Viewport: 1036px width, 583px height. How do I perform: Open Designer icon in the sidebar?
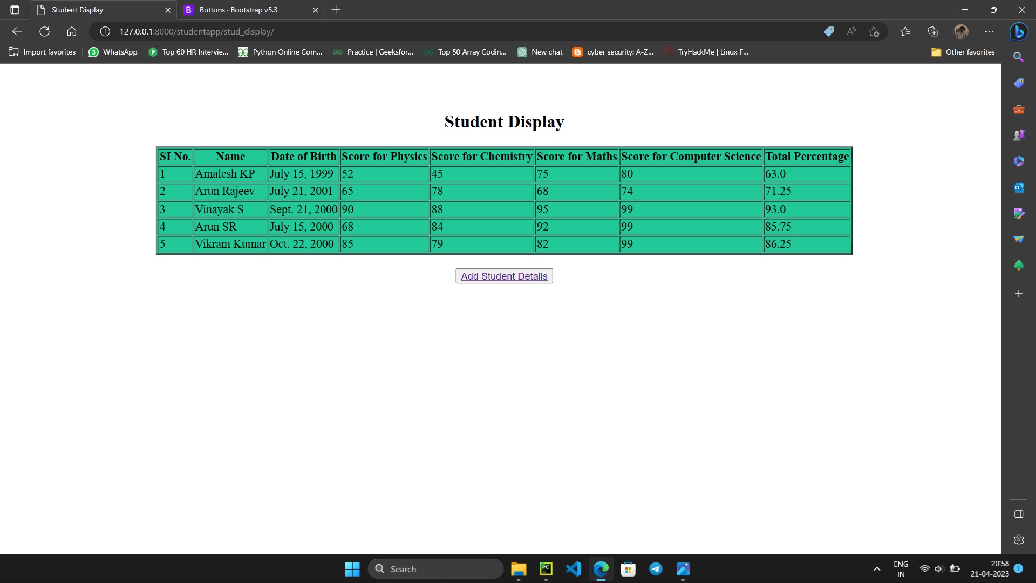(x=1019, y=213)
